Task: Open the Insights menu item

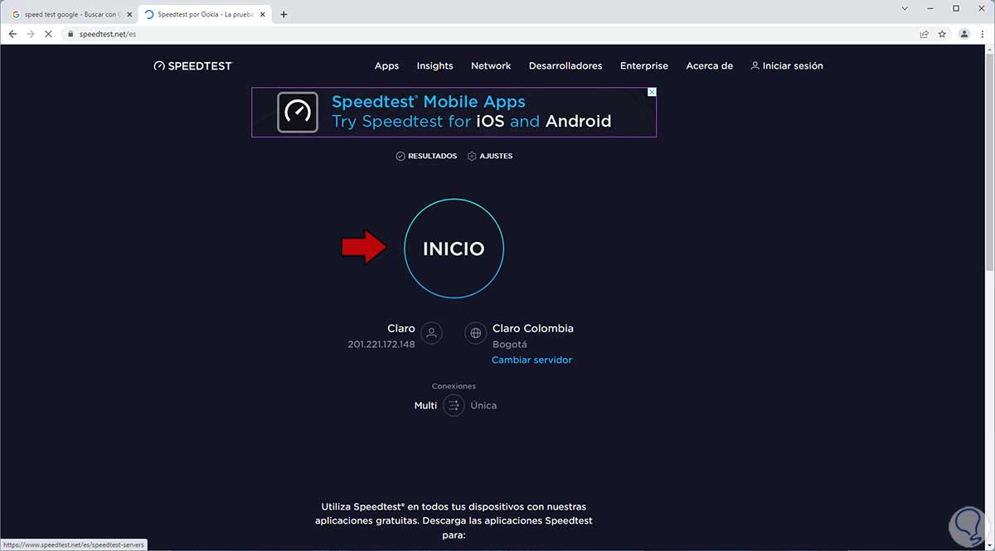Action: click(434, 65)
